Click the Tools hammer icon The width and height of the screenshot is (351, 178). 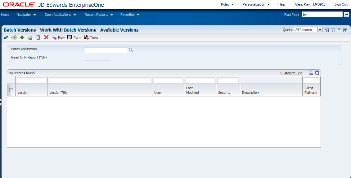pyautogui.click(x=86, y=37)
